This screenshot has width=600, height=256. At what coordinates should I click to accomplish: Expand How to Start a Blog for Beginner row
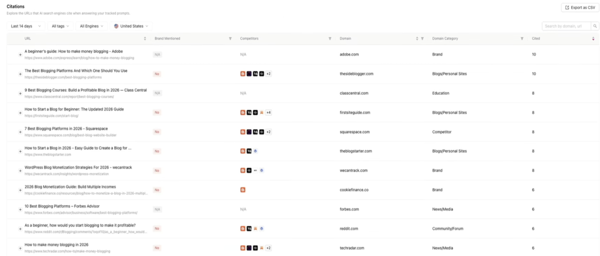tap(21, 113)
